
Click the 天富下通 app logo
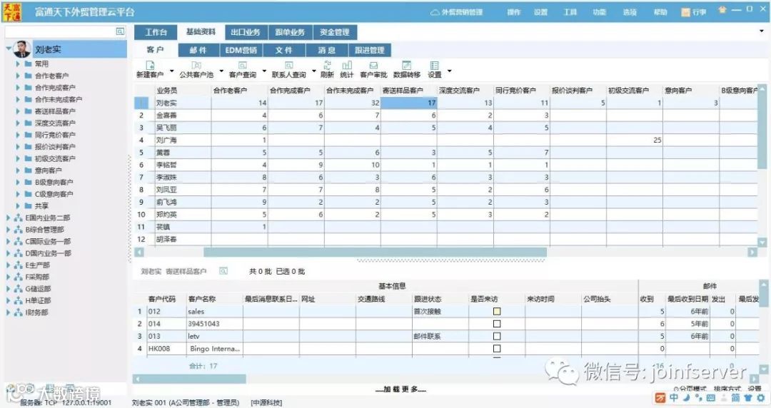pos(12,12)
